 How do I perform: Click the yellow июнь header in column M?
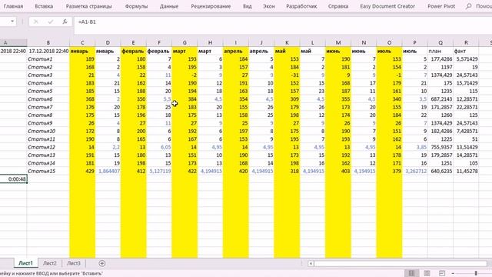click(x=338, y=51)
